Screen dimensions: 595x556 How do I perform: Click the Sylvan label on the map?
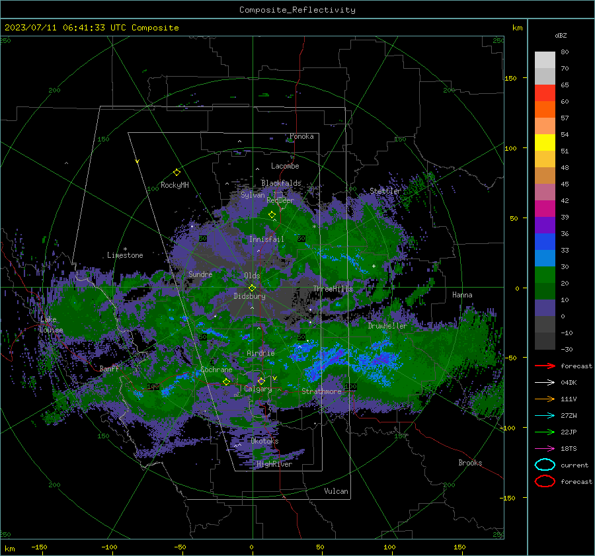tap(253, 195)
